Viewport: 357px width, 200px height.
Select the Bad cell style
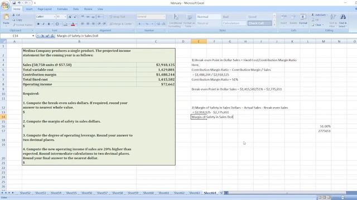tap(234, 17)
